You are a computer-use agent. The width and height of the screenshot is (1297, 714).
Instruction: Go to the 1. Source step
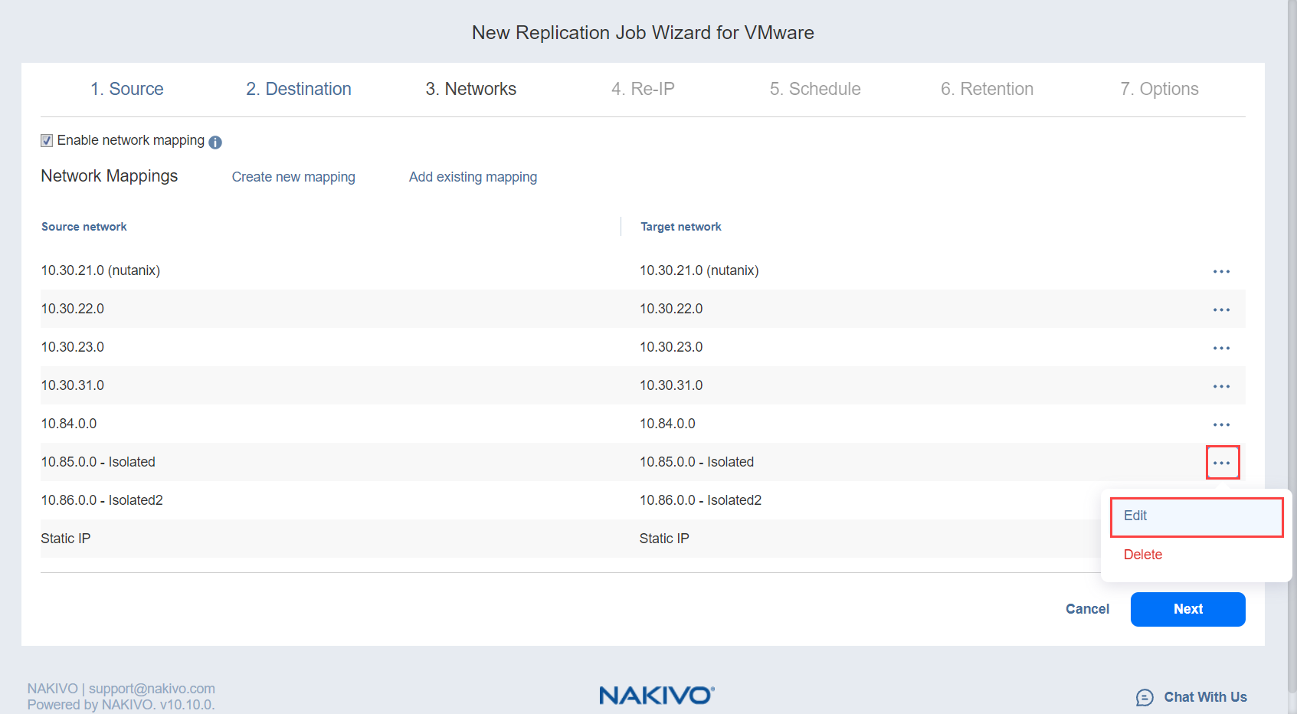click(127, 89)
